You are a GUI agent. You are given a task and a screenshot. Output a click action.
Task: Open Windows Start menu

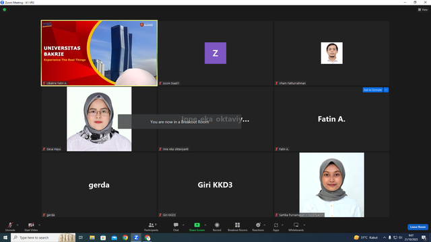click(x=5, y=237)
